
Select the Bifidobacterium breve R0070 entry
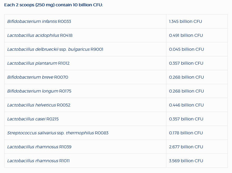pos(38,77)
